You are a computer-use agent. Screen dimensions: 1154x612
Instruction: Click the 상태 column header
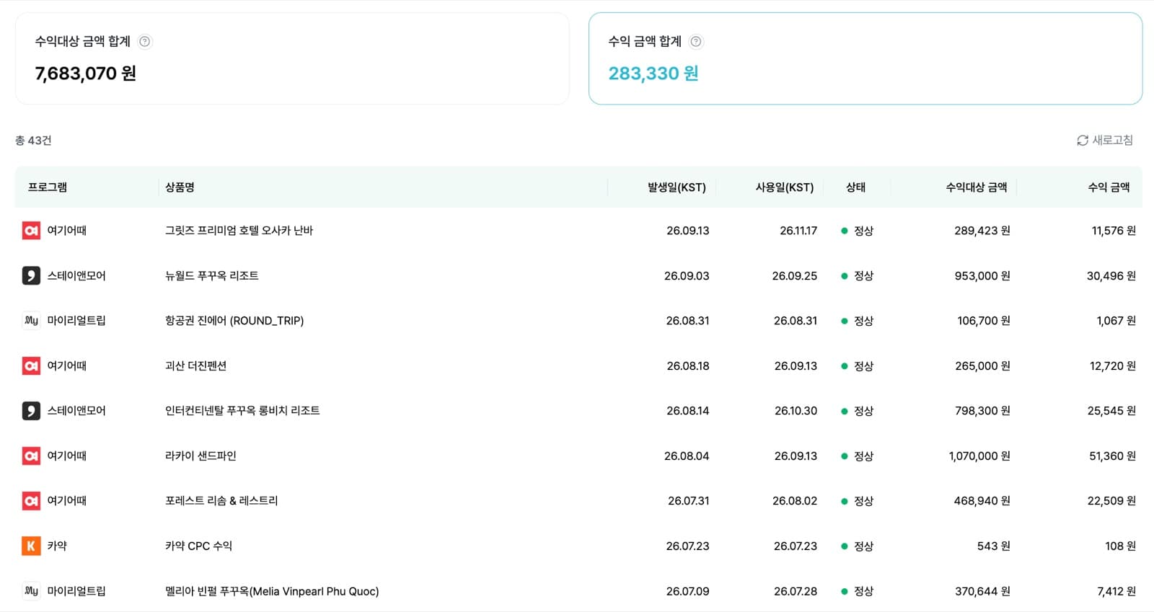click(855, 187)
